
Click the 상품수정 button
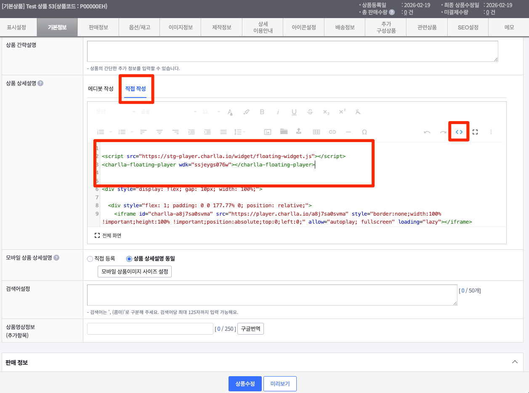click(245, 384)
